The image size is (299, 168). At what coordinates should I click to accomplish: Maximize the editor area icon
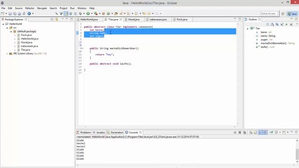(x=240, y=19)
